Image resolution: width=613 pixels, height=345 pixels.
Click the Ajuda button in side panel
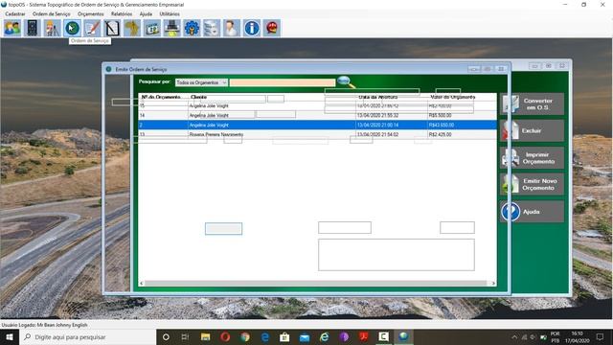pos(533,212)
